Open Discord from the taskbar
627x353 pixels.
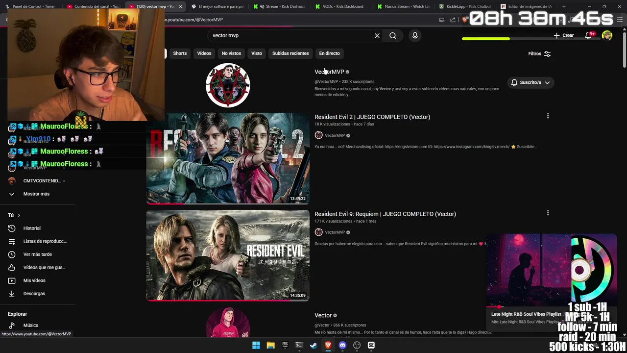342,345
